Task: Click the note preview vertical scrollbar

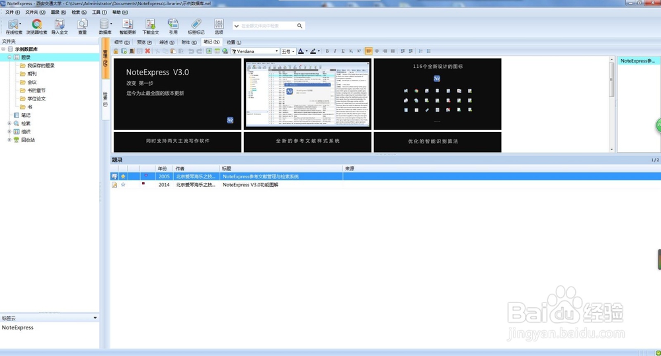Action: click(x=611, y=104)
